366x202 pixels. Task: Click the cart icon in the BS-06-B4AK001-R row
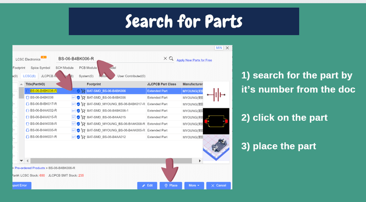(83, 137)
